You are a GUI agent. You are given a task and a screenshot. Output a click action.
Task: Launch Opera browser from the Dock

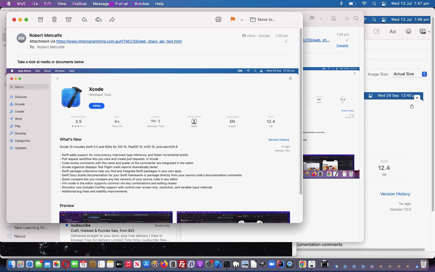tap(66, 264)
